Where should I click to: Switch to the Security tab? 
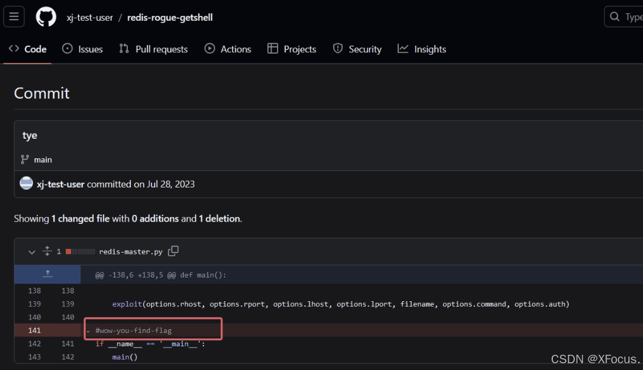click(x=357, y=49)
